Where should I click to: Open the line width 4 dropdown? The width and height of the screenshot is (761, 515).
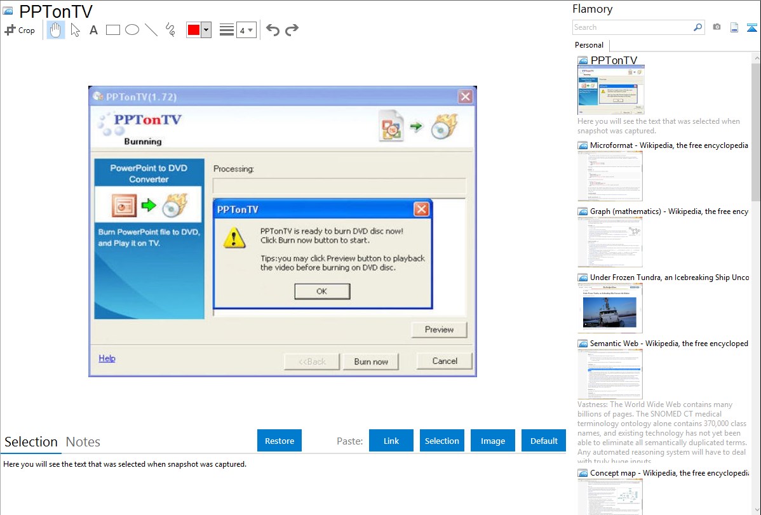(x=246, y=30)
